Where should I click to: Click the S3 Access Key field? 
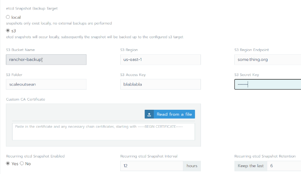(160, 84)
